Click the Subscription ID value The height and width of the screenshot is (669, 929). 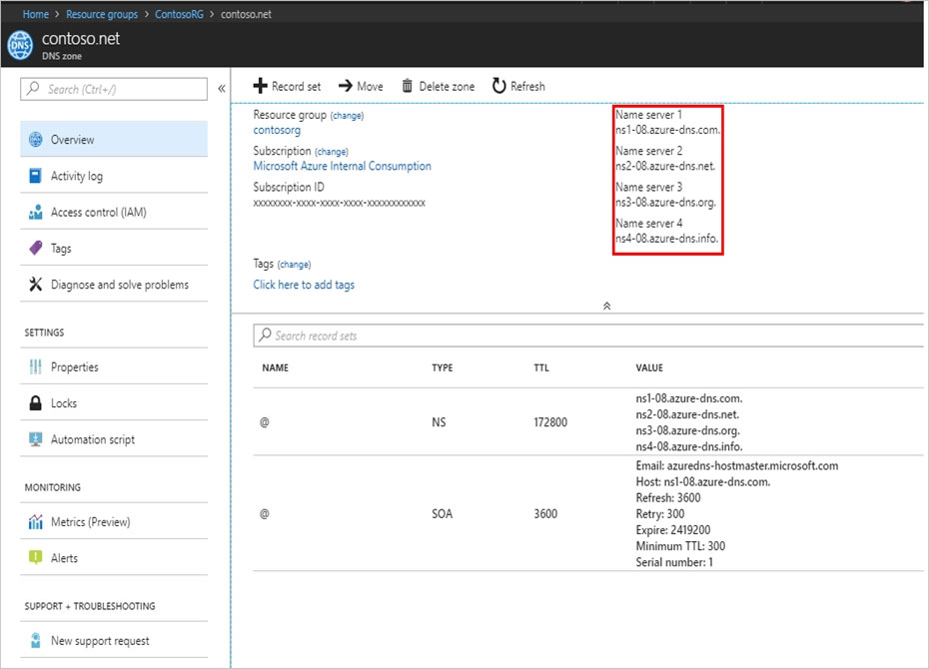(x=339, y=203)
